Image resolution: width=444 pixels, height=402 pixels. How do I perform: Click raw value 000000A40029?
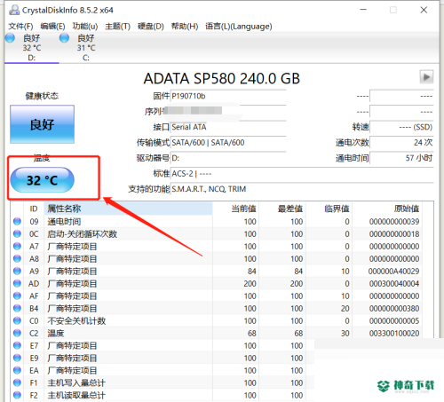click(x=393, y=272)
